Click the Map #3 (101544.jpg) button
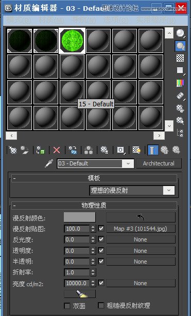 141,229
